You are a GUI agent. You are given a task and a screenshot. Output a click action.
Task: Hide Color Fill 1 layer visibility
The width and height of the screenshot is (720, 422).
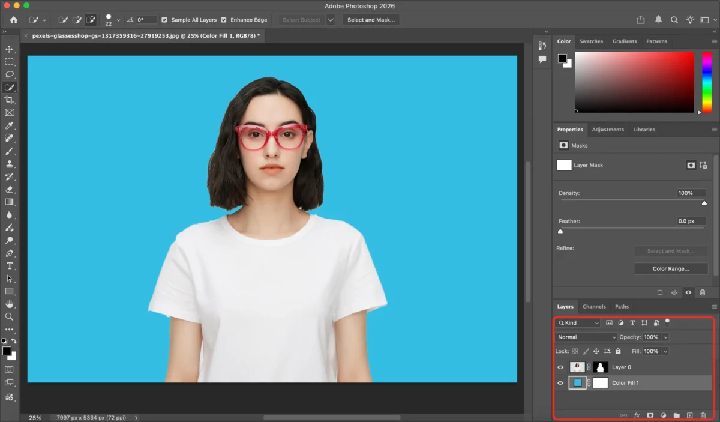tap(560, 383)
